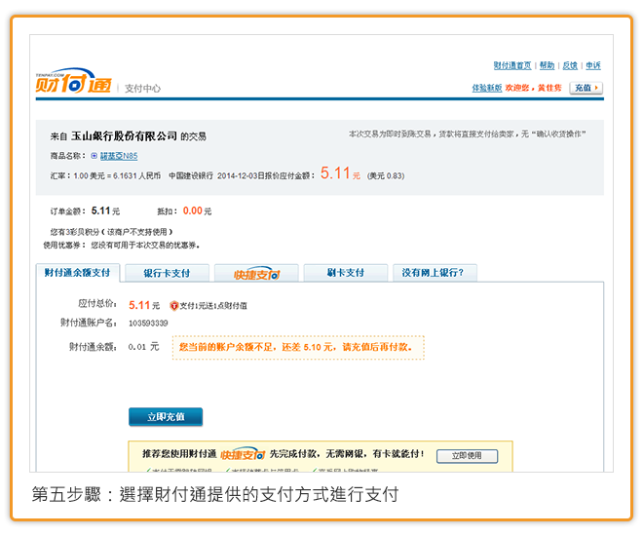Click the 充值 button at top right
Screen dimensions: 643x536
tap(586, 88)
